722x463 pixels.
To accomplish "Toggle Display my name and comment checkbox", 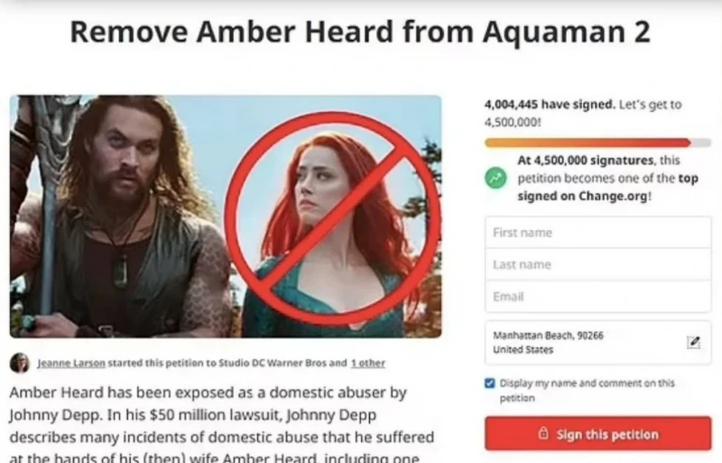I will pyautogui.click(x=490, y=384).
